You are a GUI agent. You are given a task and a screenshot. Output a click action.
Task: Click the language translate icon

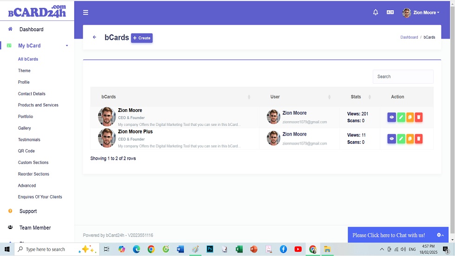coord(390,13)
